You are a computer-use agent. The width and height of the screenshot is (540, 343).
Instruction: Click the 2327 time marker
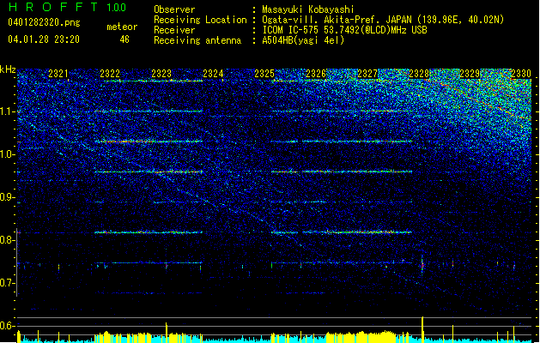367,74
